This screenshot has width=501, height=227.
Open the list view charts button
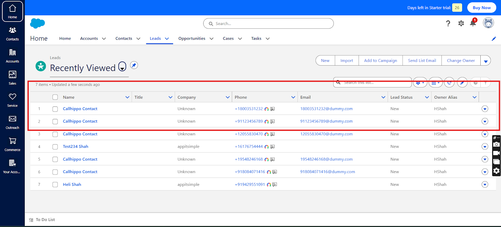tap(475, 83)
